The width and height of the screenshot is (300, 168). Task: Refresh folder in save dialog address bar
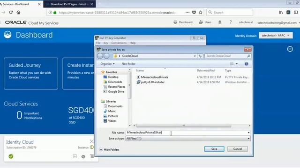(200, 56)
